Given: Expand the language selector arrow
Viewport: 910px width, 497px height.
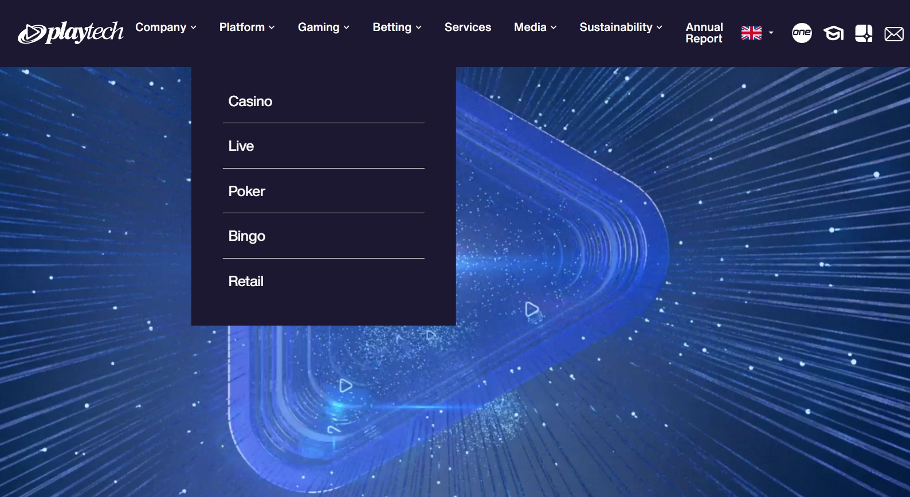Looking at the screenshot, I should tap(771, 33).
